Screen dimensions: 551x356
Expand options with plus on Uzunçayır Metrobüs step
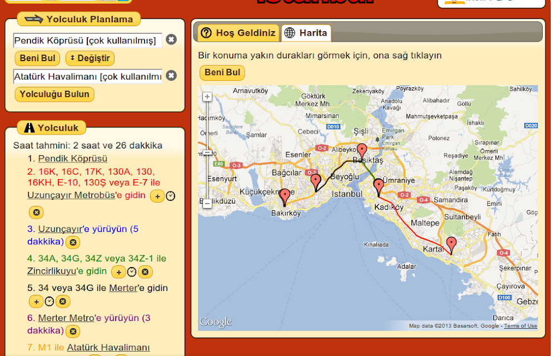(157, 196)
